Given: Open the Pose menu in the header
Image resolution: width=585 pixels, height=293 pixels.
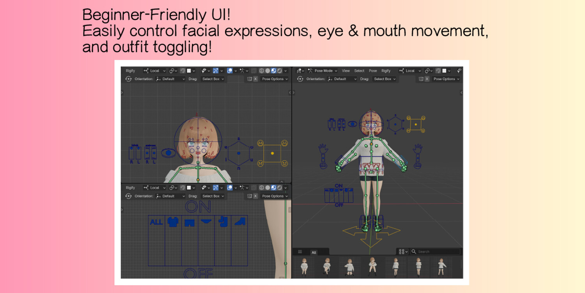Looking at the screenshot, I should pyautogui.click(x=373, y=71).
